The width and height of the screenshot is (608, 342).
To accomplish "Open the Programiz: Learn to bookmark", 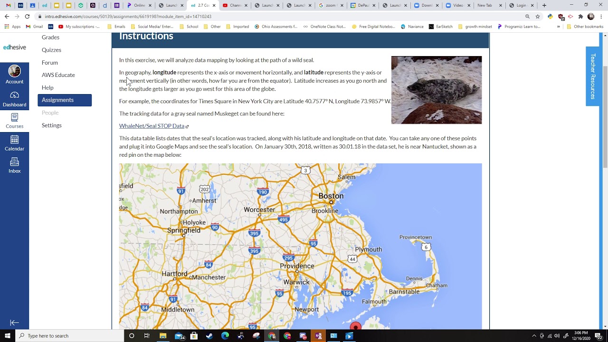I will (519, 27).
